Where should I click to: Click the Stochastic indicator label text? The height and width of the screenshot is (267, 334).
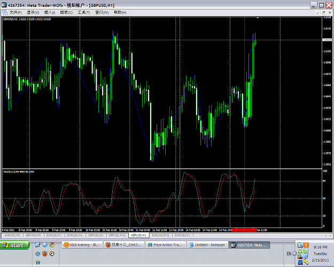click(x=19, y=171)
